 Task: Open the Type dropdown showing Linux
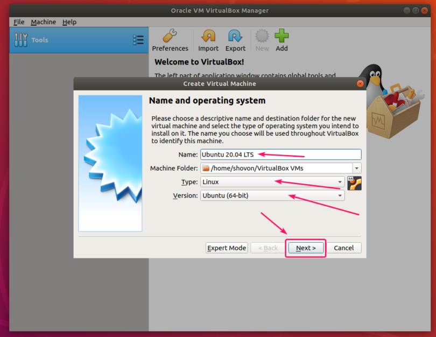(x=272, y=182)
